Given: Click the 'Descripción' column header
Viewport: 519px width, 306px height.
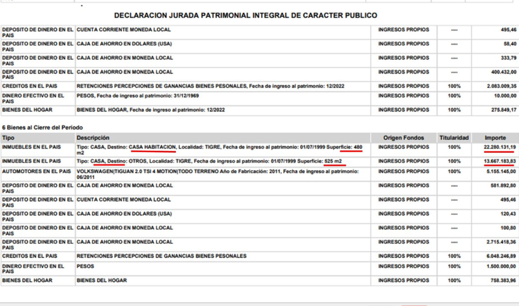Looking at the screenshot, I should click(93, 138).
